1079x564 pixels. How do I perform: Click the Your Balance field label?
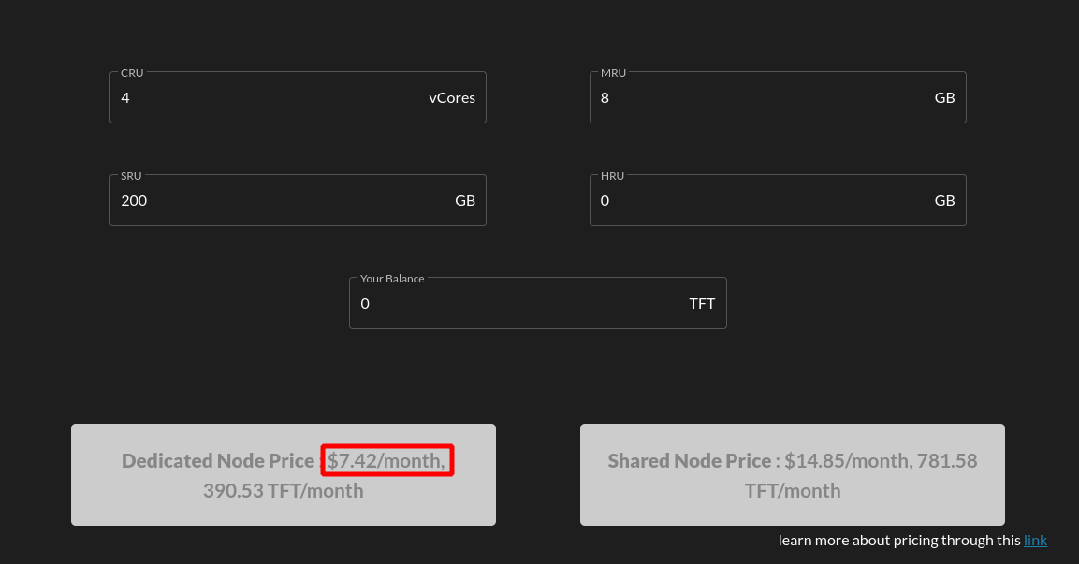390,279
